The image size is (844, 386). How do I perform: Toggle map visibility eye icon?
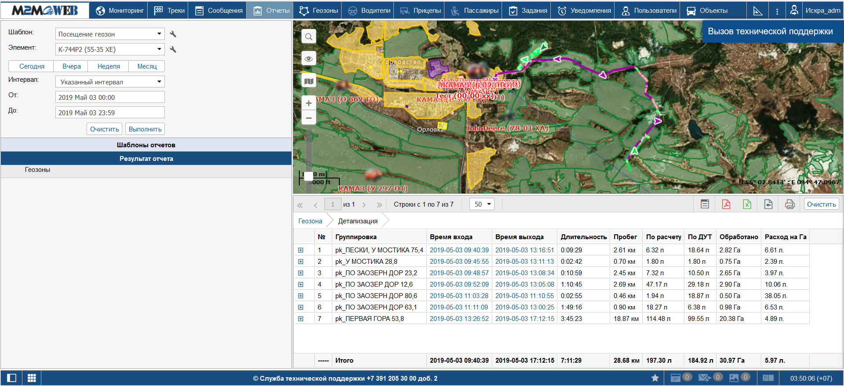pyautogui.click(x=309, y=58)
